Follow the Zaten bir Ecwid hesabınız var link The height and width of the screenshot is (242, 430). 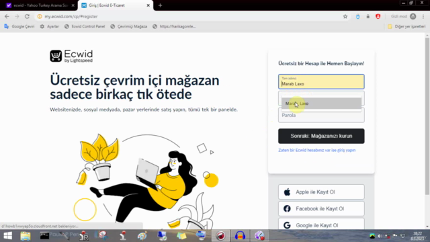point(316,150)
